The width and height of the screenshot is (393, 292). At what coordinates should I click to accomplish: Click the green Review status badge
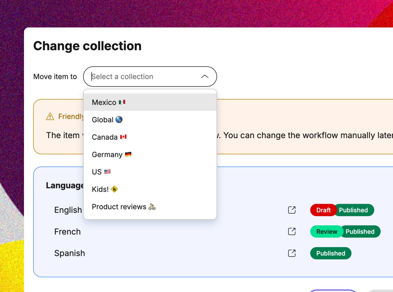[x=326, y=232]
